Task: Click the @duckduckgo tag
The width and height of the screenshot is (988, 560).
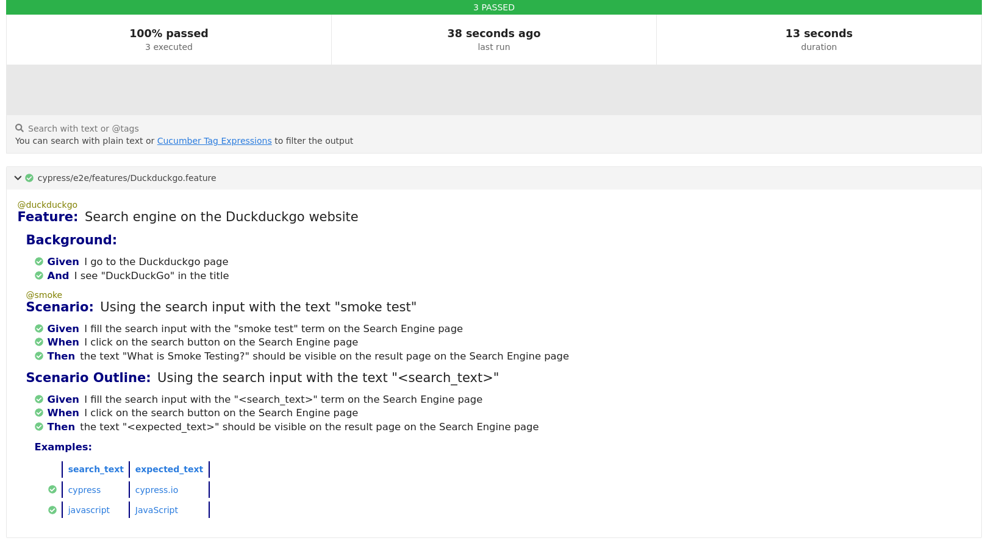Action: tap(48, 205)
